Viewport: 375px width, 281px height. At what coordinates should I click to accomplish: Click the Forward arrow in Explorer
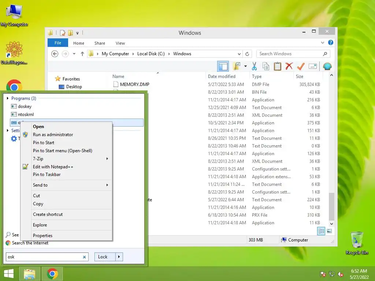click(x=65, y=54)
